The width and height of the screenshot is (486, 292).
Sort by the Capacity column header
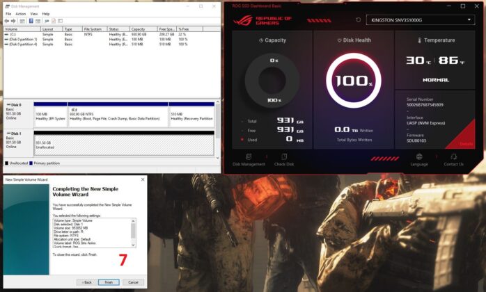click(143, 29)
